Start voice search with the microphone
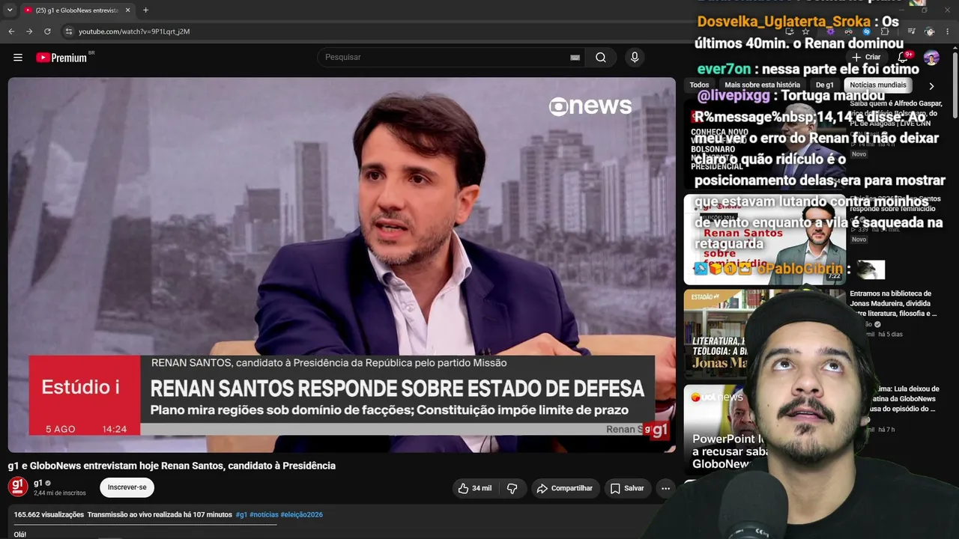Viewport: 959px width, 539px height. tap(635, 58)
